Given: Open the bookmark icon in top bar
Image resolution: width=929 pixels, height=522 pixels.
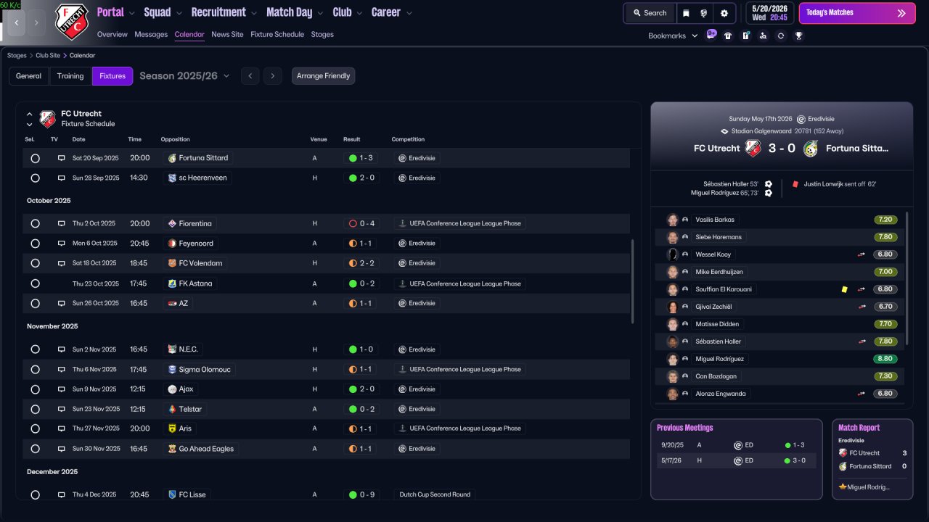Looking at the screenshot, I should tap(686, 13).
